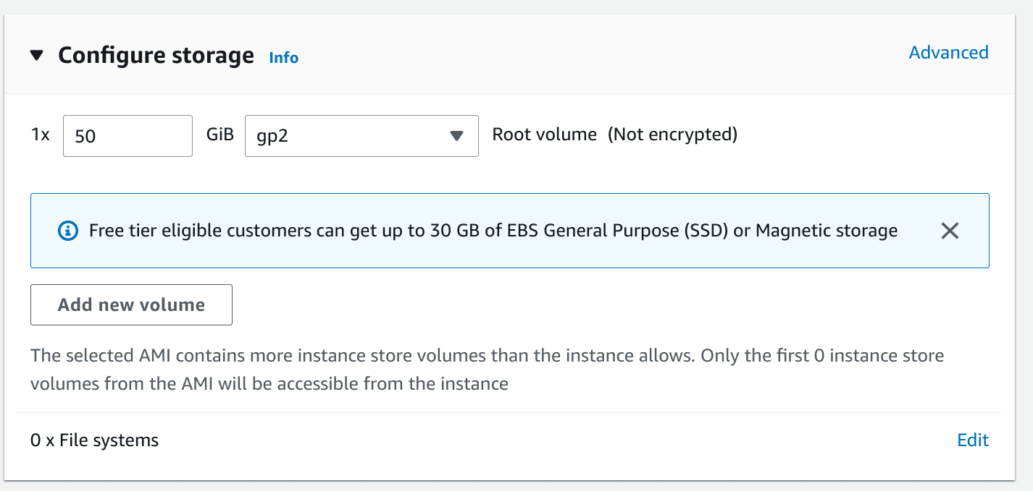The image size is (1033, 491).
Task: Open the gp2 volume type dropdown
Action: [x=361, y=136]
